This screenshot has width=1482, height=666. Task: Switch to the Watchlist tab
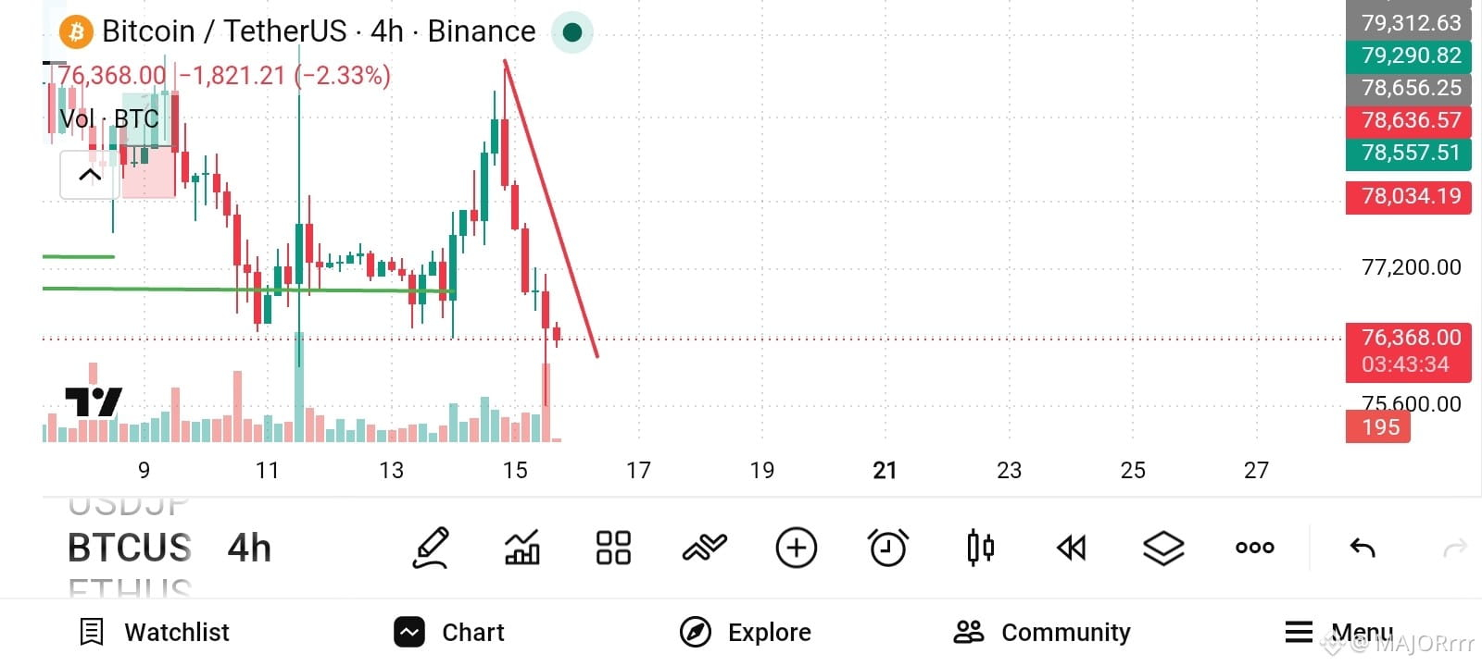point(155,632)
